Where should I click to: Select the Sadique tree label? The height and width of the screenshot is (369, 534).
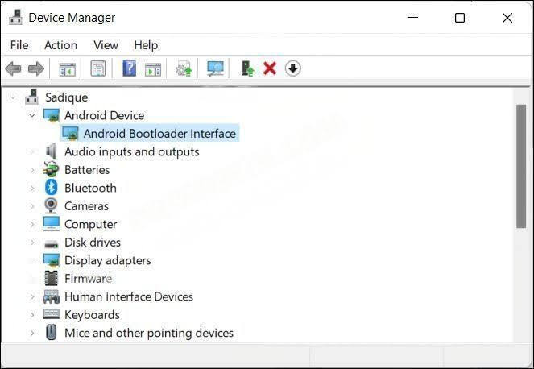(x=66, y=97)
